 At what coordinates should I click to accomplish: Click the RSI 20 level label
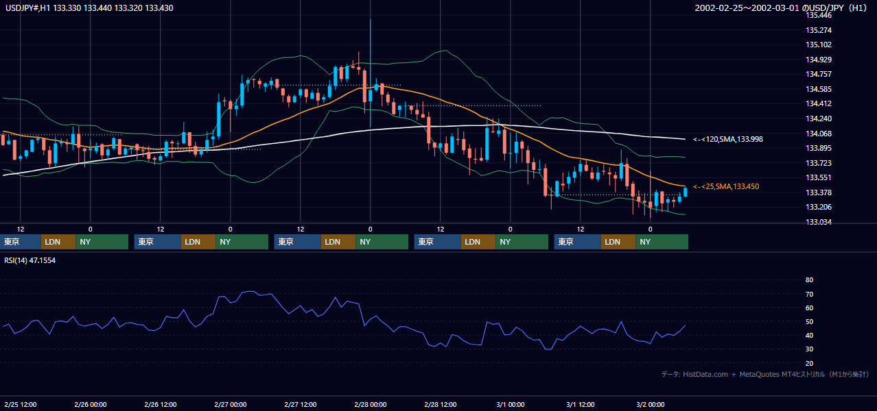[x=809, y=363]
